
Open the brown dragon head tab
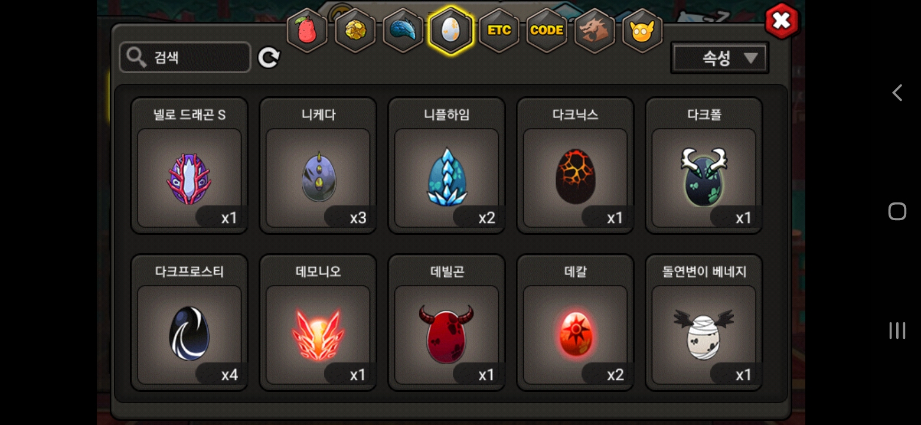(x=595, y=31)
